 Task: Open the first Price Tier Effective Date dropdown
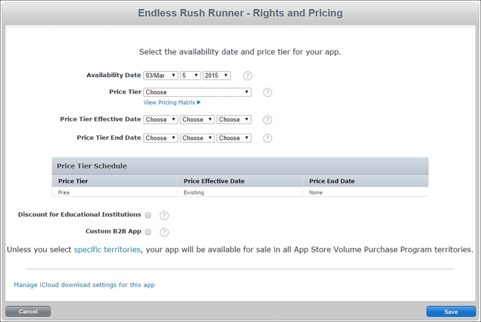click(160, 119)
